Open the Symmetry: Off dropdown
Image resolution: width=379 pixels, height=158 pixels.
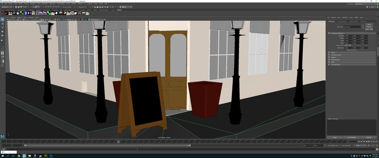coord(83,7)
